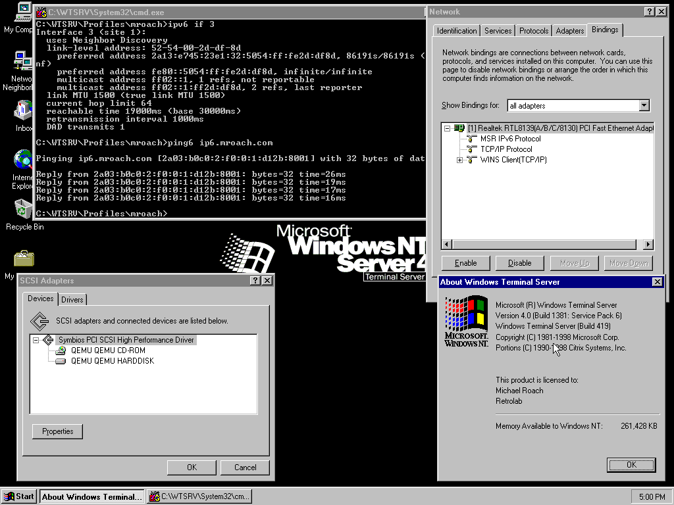Switch to the Protocols tab
The height and width of the screenshot is (505, 674).
point(533,31)
